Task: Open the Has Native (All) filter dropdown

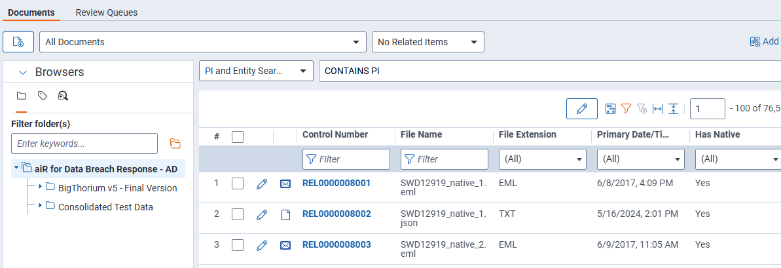Action: 738,159
